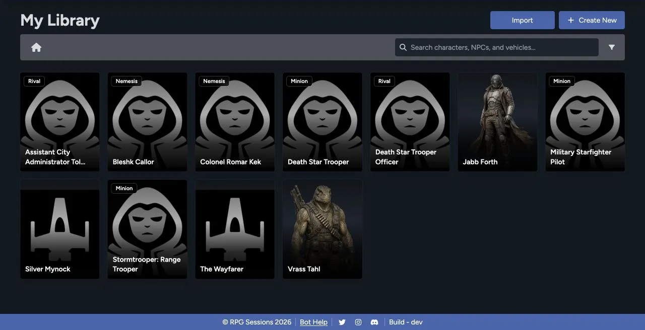The width and height of the screenshot is (645, 330).
Task: Click the Jabb Forth name label
Action: coord(480,162)
